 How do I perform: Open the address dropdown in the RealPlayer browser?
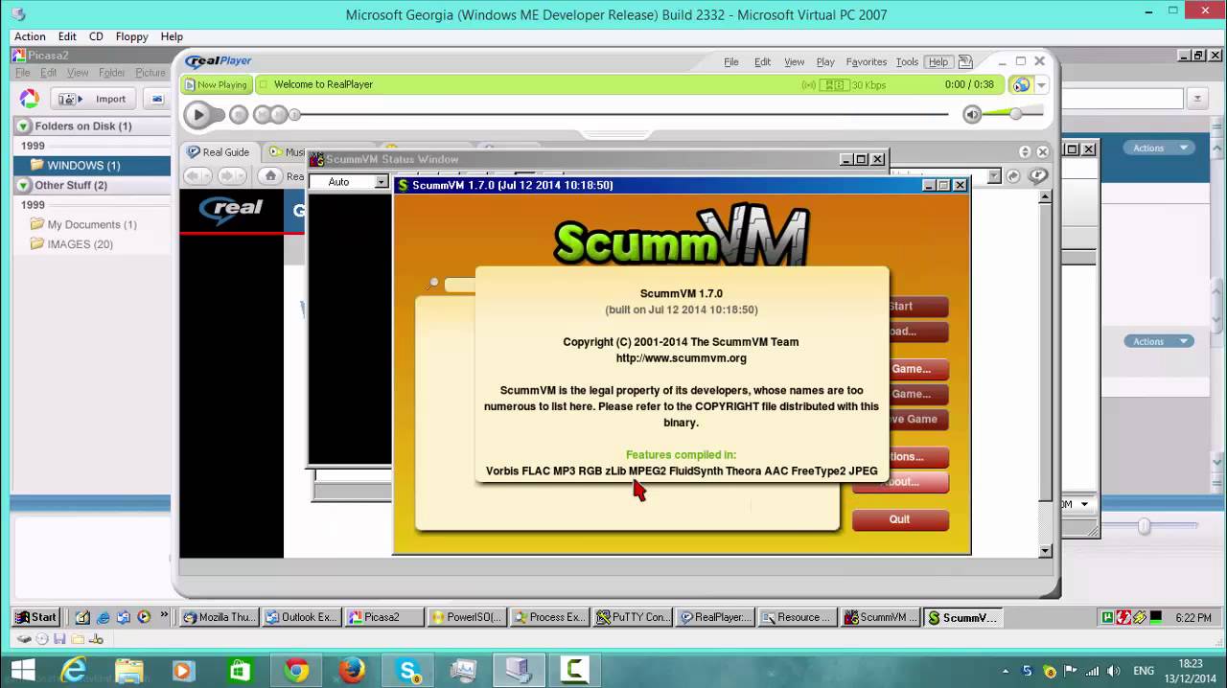pos(994,176)
